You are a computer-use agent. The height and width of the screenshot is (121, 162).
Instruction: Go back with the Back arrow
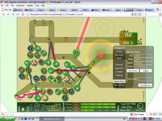(x=8, y=14)
